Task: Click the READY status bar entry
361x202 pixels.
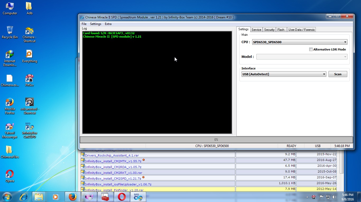Action: point(291,146)
